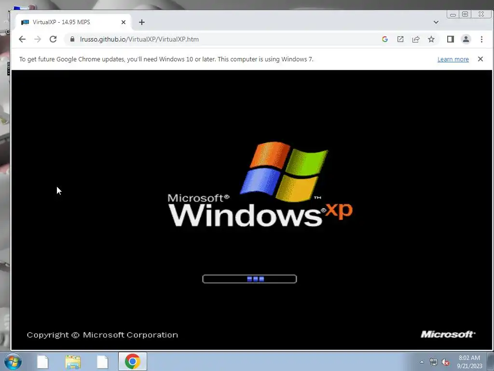494x371 pixels.
Task: Select the VirtualXP - 14.95 MIPS tab
Action: pos(73,22)
